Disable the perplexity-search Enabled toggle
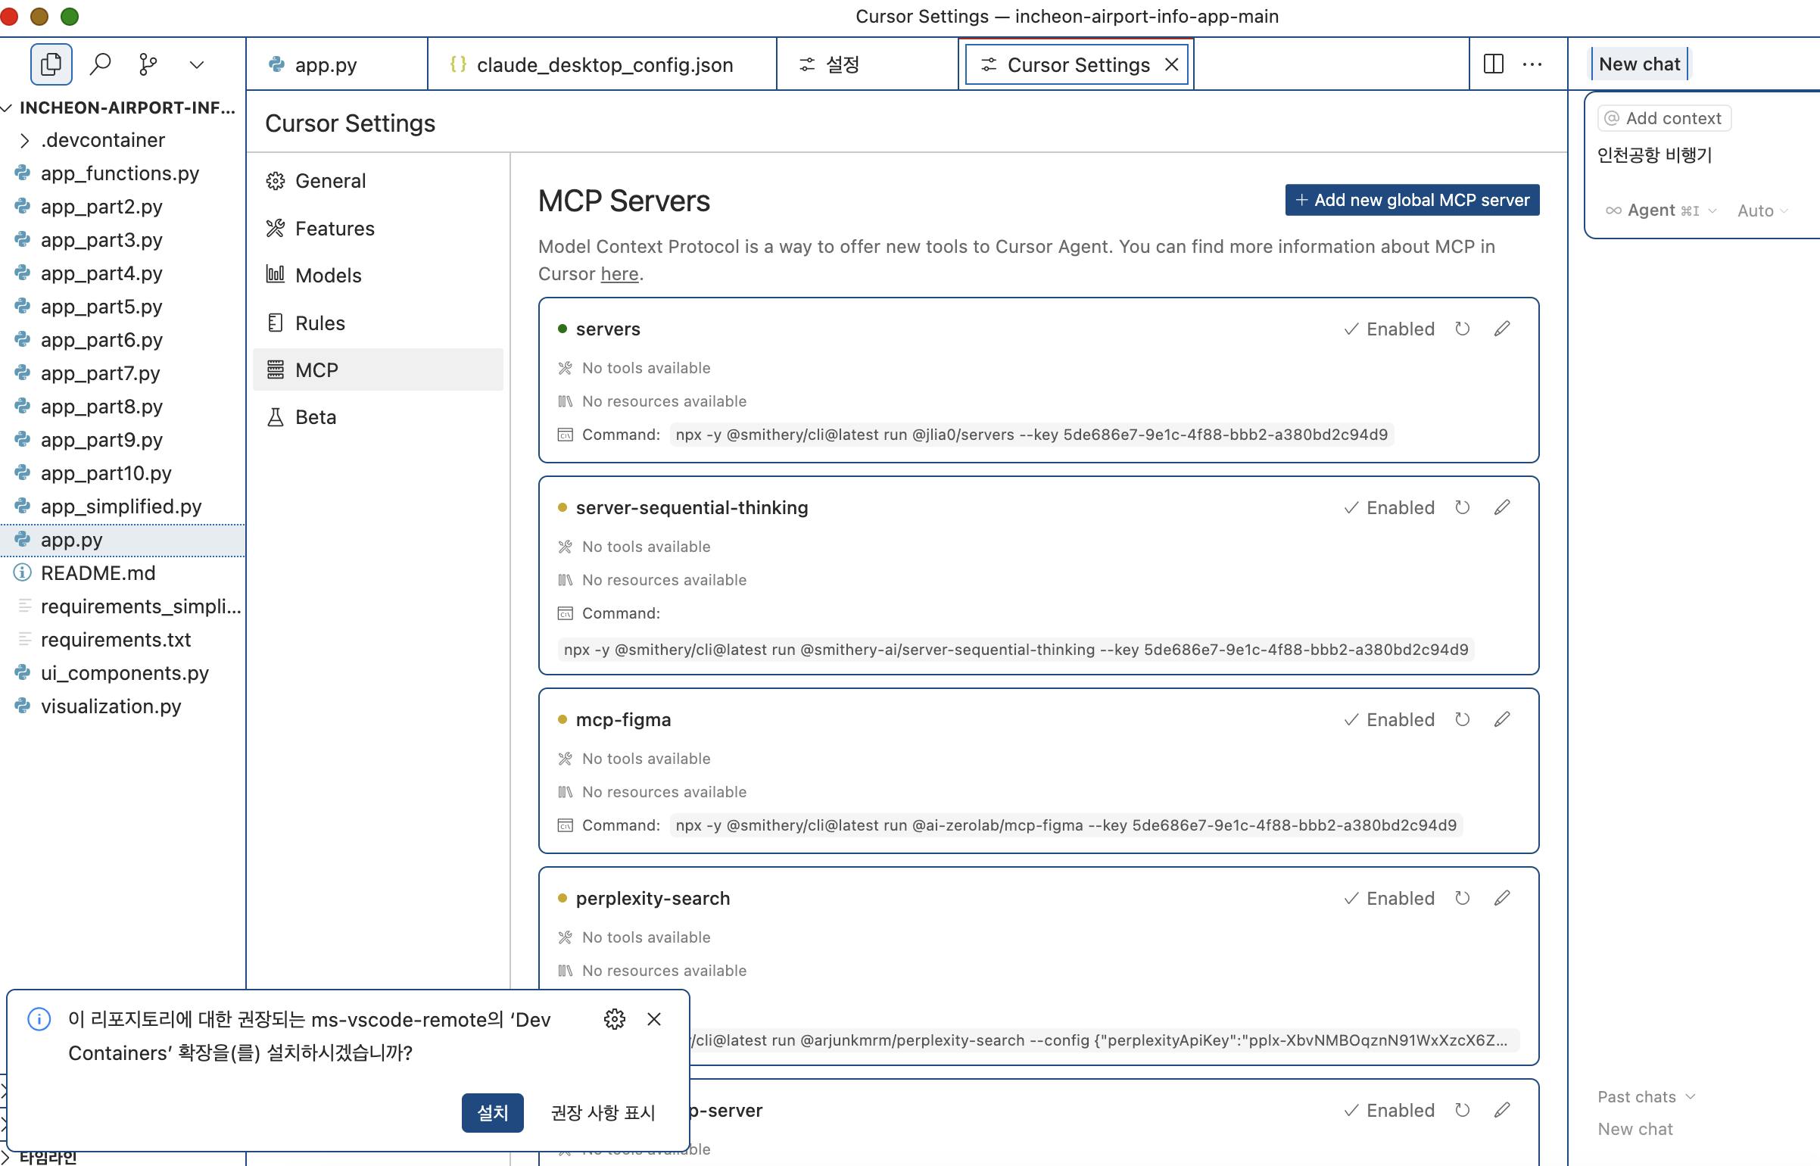Viewport: 1820px width, 1166px height. 1389,898
